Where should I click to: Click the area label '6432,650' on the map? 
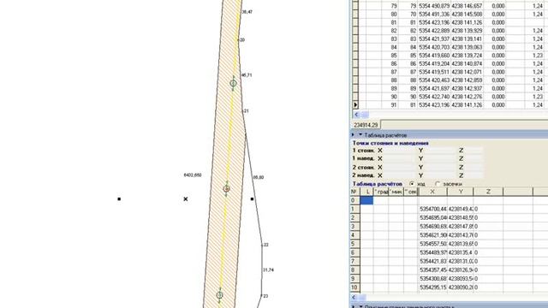pos(193,175)
